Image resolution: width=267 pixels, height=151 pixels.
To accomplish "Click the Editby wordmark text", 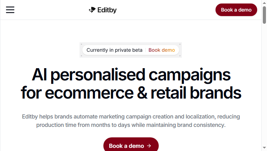I will click(x=107, y=10).
